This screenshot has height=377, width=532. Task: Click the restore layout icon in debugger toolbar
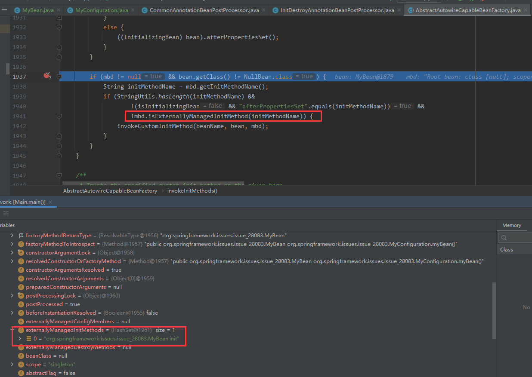6,213
